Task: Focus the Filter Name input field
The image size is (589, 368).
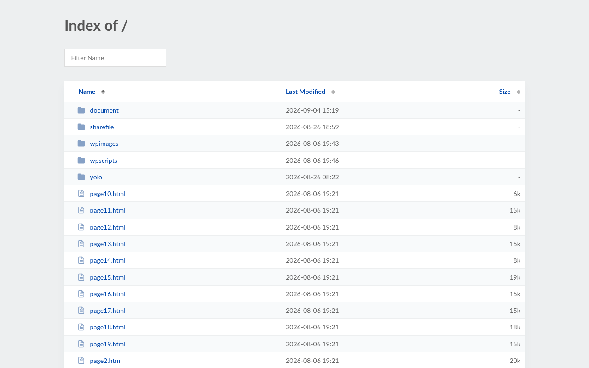Action: point(115,58)
